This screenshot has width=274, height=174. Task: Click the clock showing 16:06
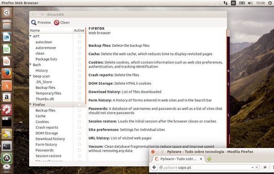260,3
